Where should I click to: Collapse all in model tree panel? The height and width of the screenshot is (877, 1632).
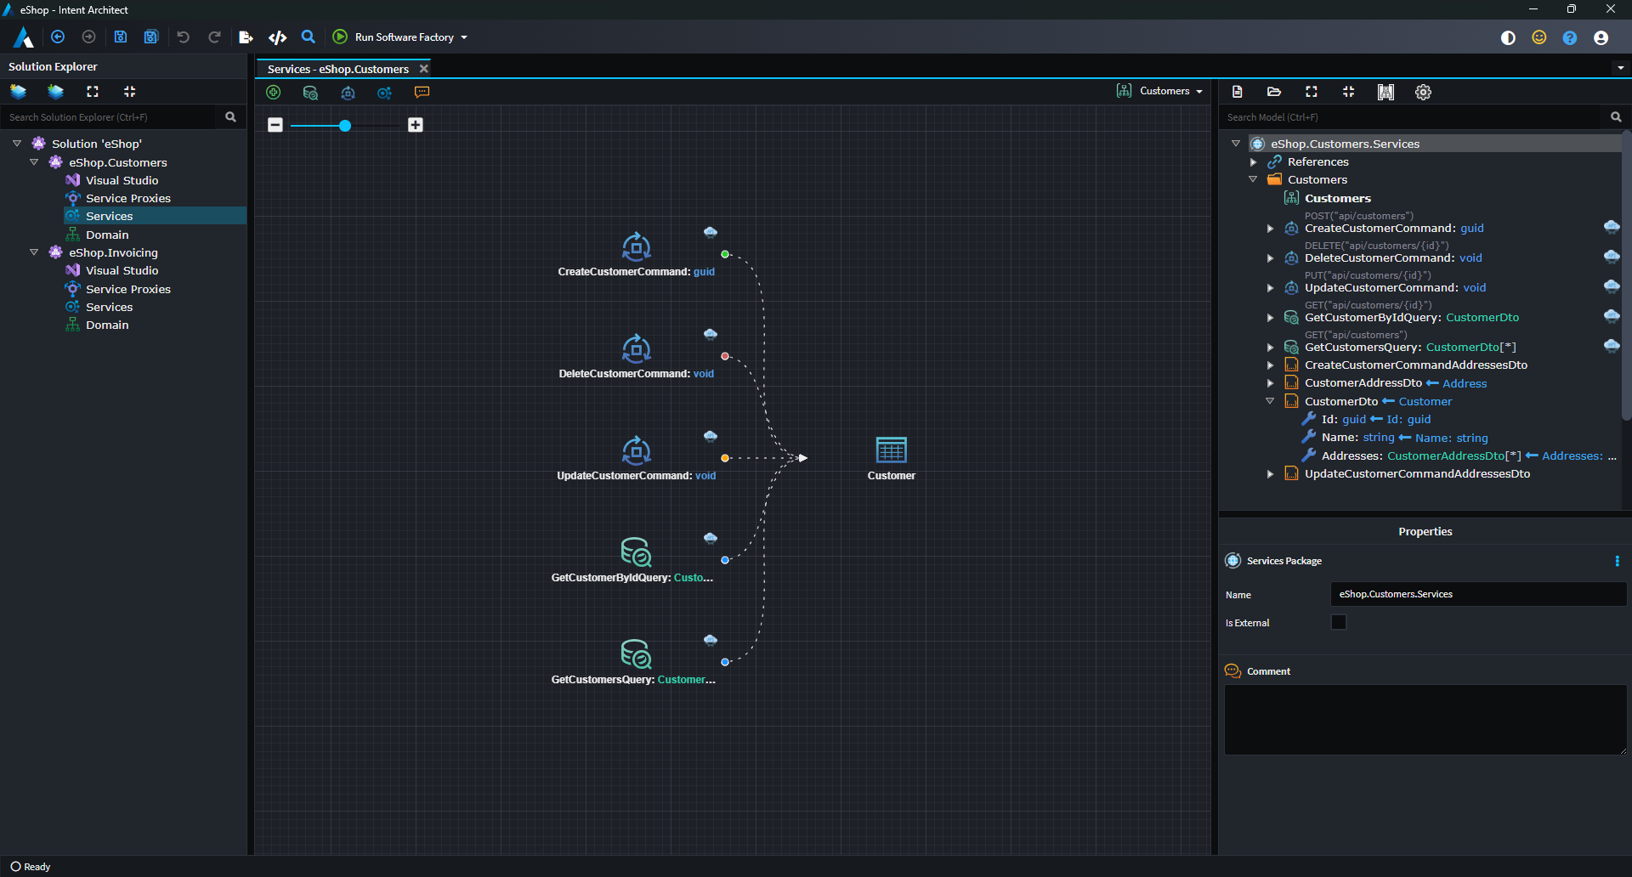(x=1349, y=92)
